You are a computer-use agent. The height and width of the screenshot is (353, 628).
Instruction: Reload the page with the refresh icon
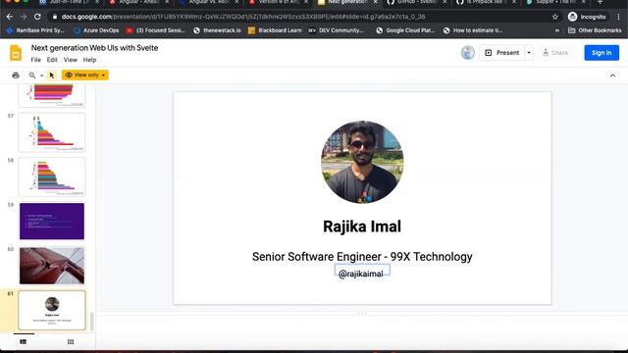coord(37,17)
